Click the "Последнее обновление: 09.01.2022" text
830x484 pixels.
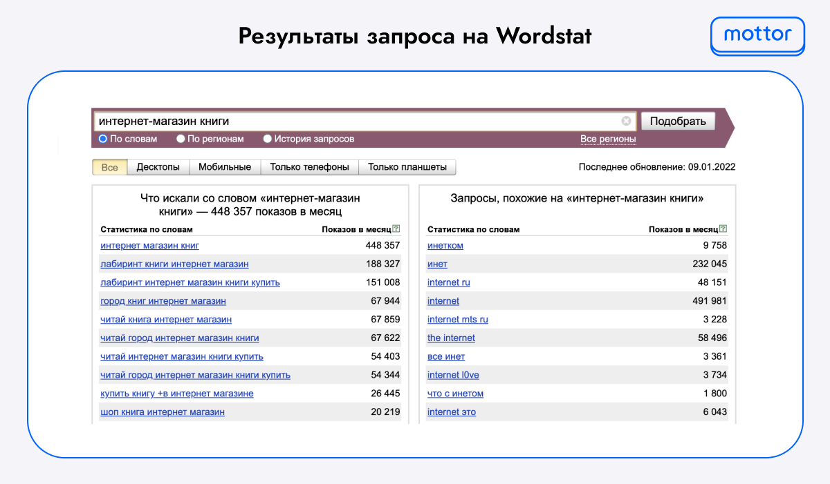(657, 167)
